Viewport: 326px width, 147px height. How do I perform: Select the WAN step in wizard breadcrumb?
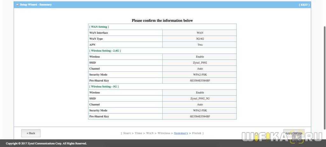pyautogui.click(x=150, y=133)
